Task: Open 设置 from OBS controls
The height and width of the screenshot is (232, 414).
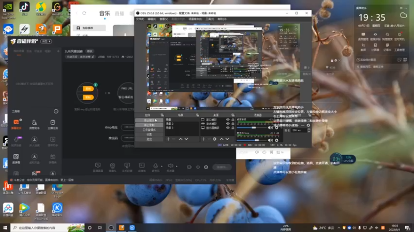Action: pos(149,135)
